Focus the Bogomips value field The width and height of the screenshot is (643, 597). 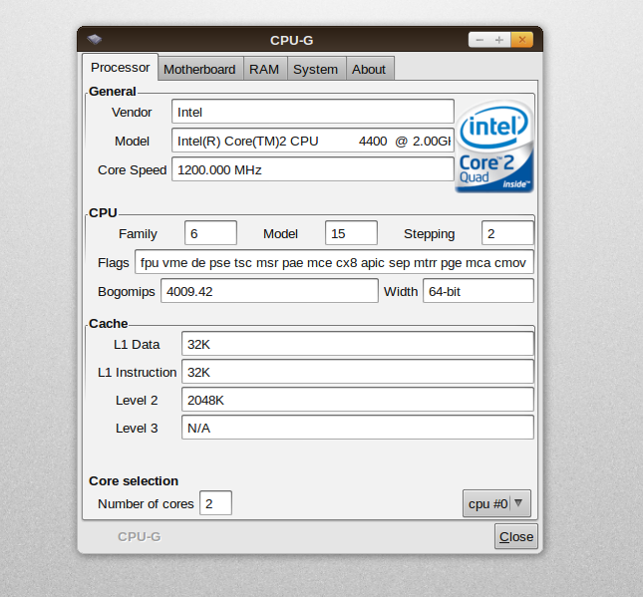[x=265, y=291]
